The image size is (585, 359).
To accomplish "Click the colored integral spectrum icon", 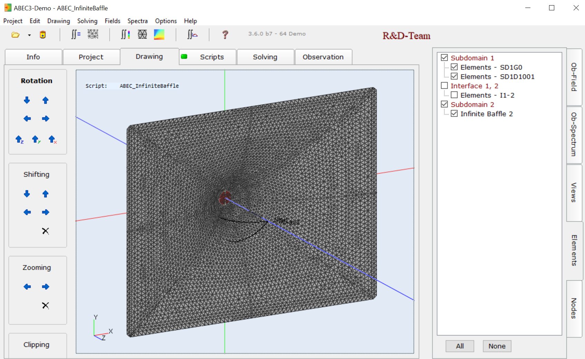I will (x=125, y=34).
